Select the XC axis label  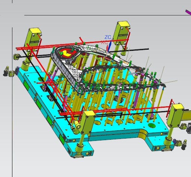click(104, 43)
